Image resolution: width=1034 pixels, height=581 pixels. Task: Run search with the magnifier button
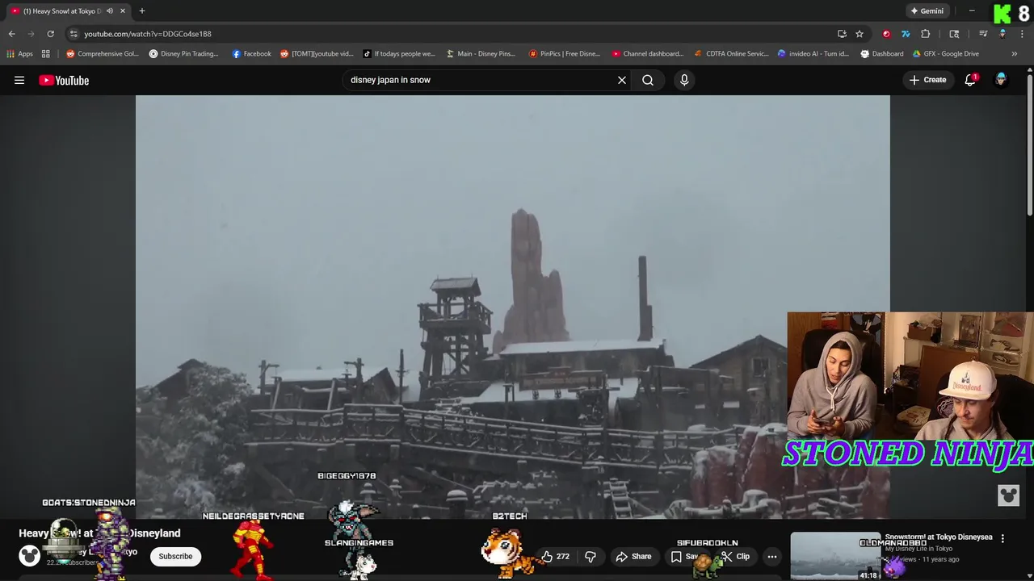(648, 80)
